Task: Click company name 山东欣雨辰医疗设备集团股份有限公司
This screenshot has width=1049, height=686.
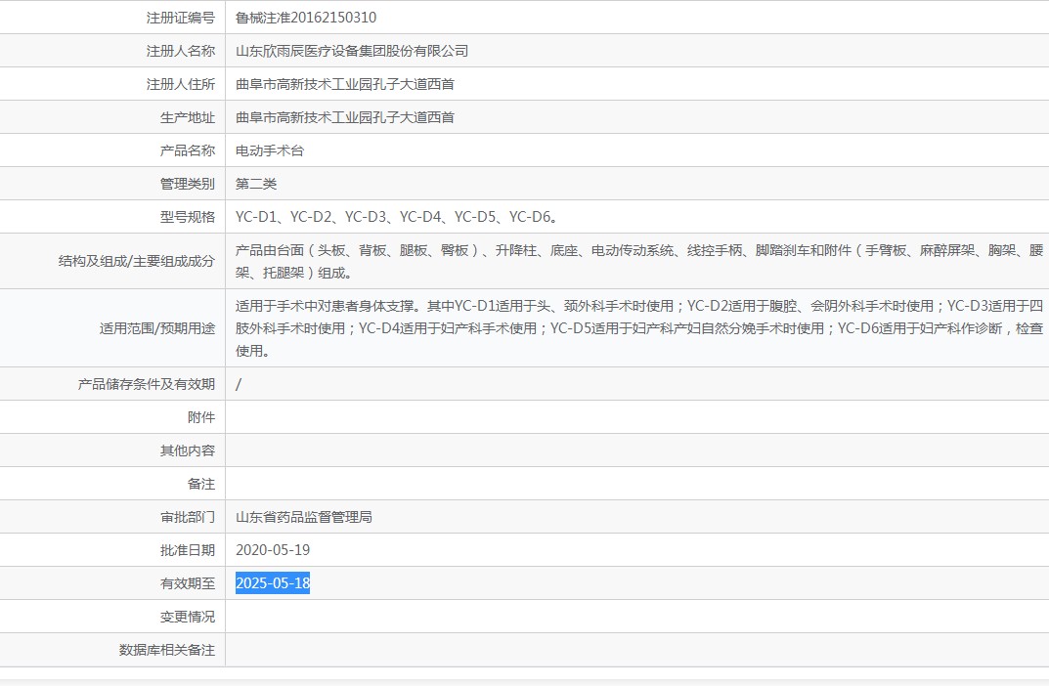Action: (x=352, y=51)
